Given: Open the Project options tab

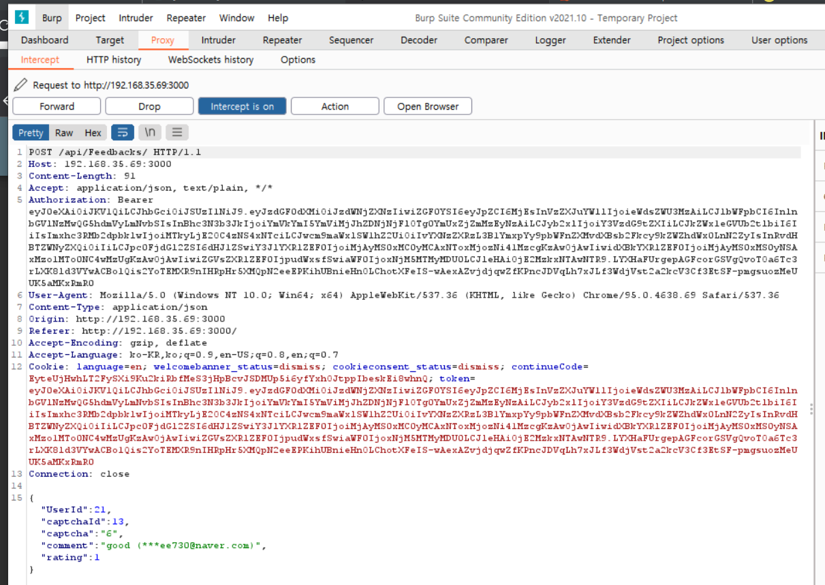Looking at the screenshot, I should (x=690, y=40).
